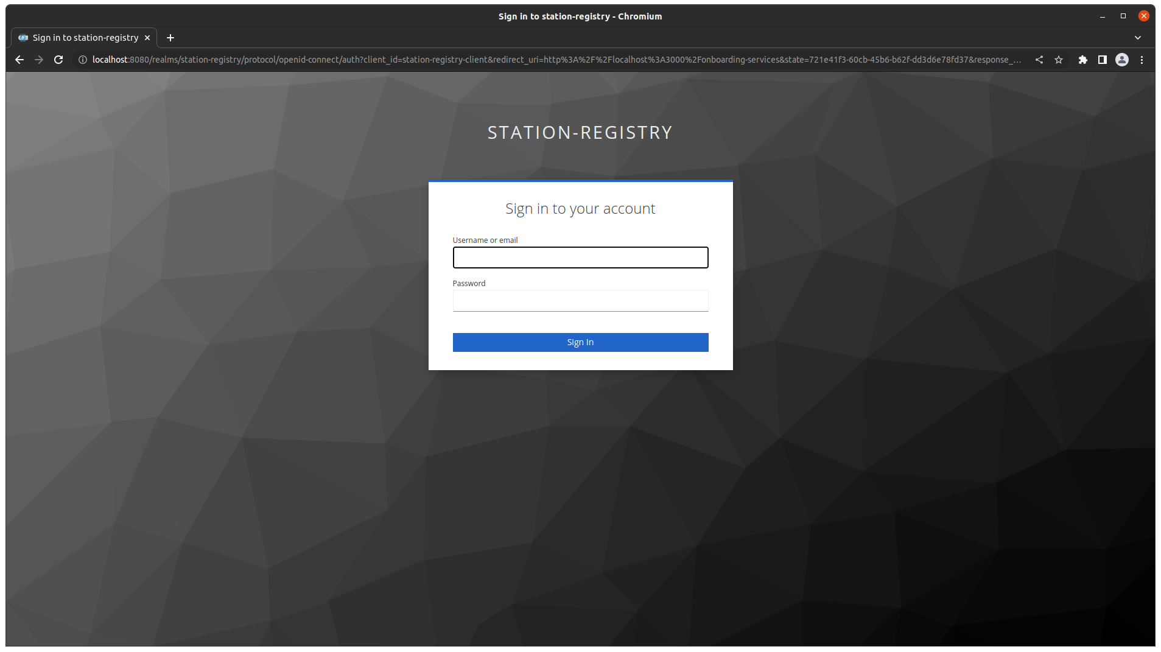Reload the current page
Viewport: 1161px width, 652px height.
point(58,60)
